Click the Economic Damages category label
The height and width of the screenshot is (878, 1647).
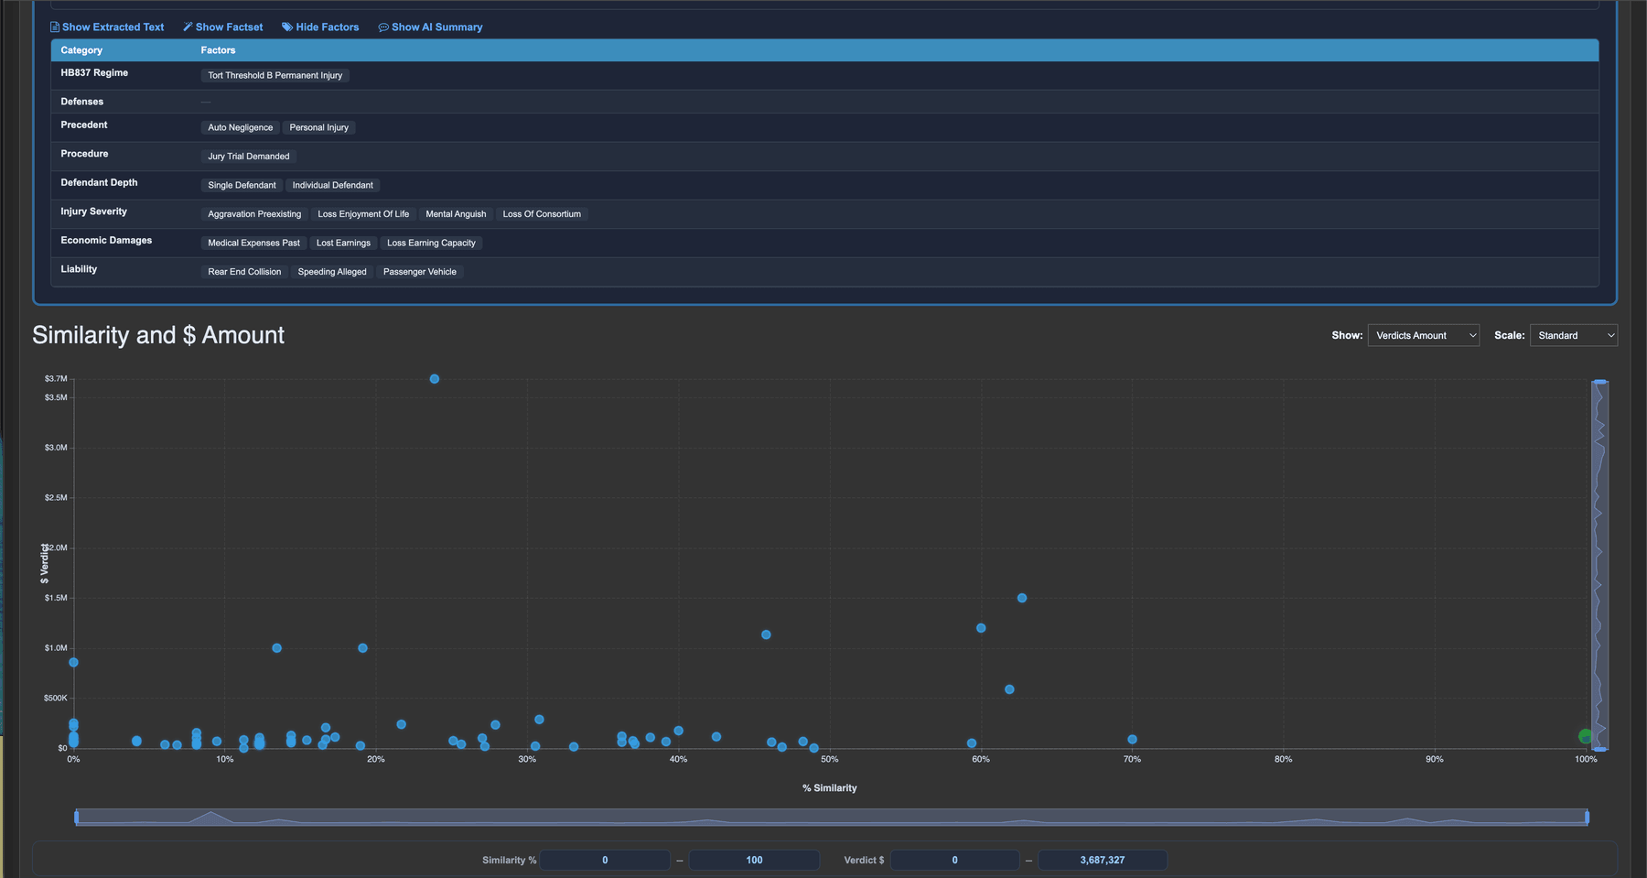tap(106, 241)
